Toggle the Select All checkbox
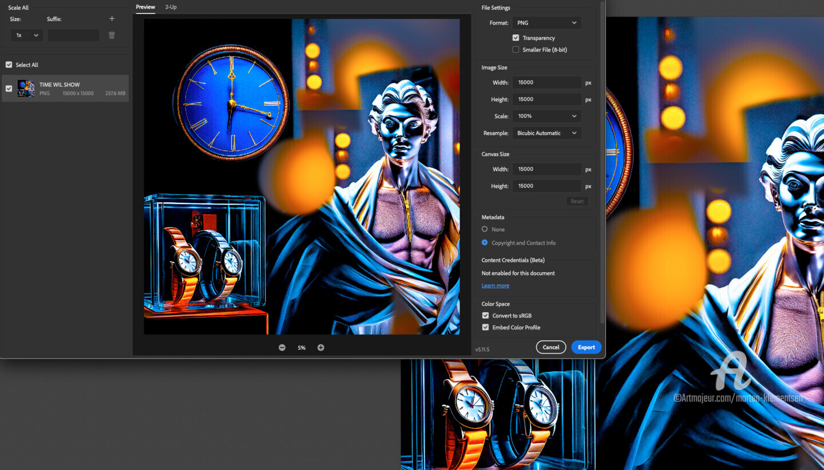824x470 pixels. (x=9, y=65)
